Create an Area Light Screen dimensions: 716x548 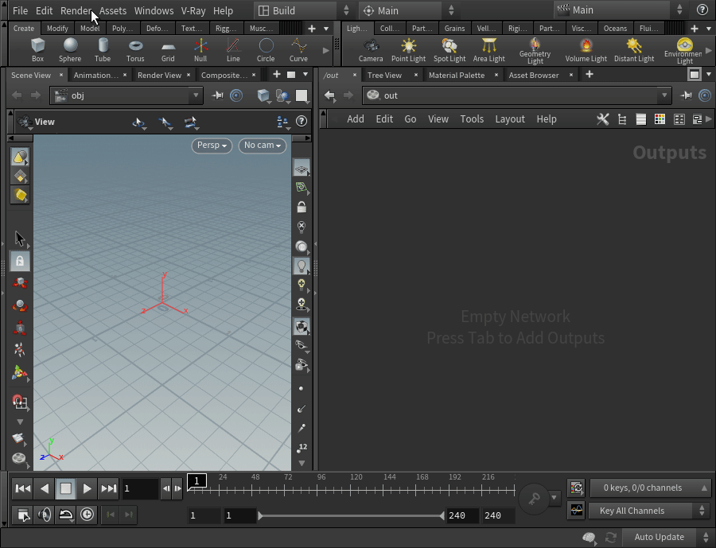tap(488, 50)
